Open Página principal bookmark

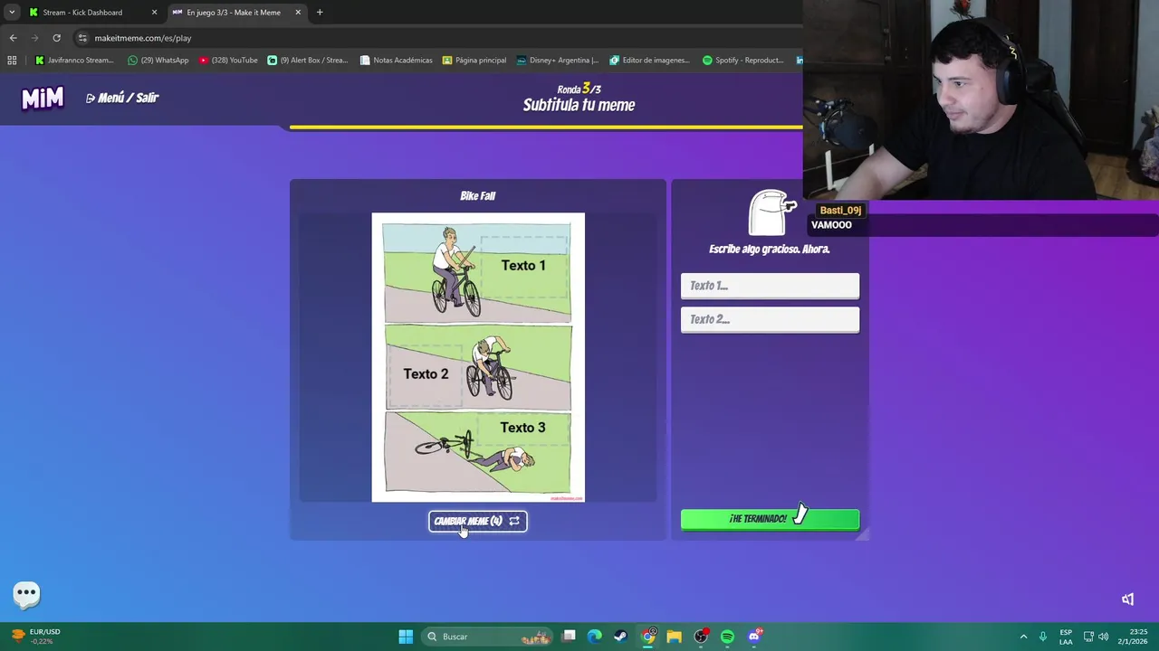pyautogui.click(x=474, y=61)
